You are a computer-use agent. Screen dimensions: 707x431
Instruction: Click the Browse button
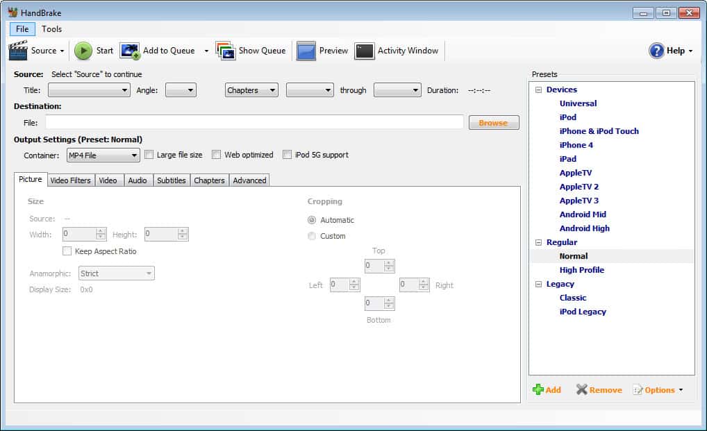(x=494, y=123)
